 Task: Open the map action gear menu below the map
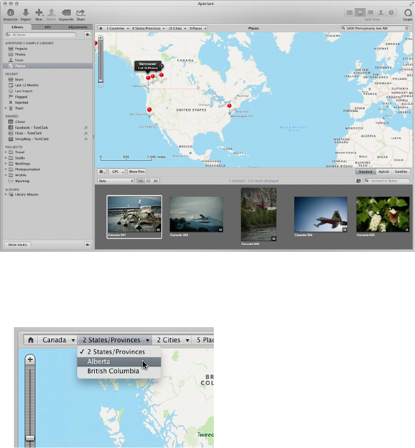click(x=101, y=171)
